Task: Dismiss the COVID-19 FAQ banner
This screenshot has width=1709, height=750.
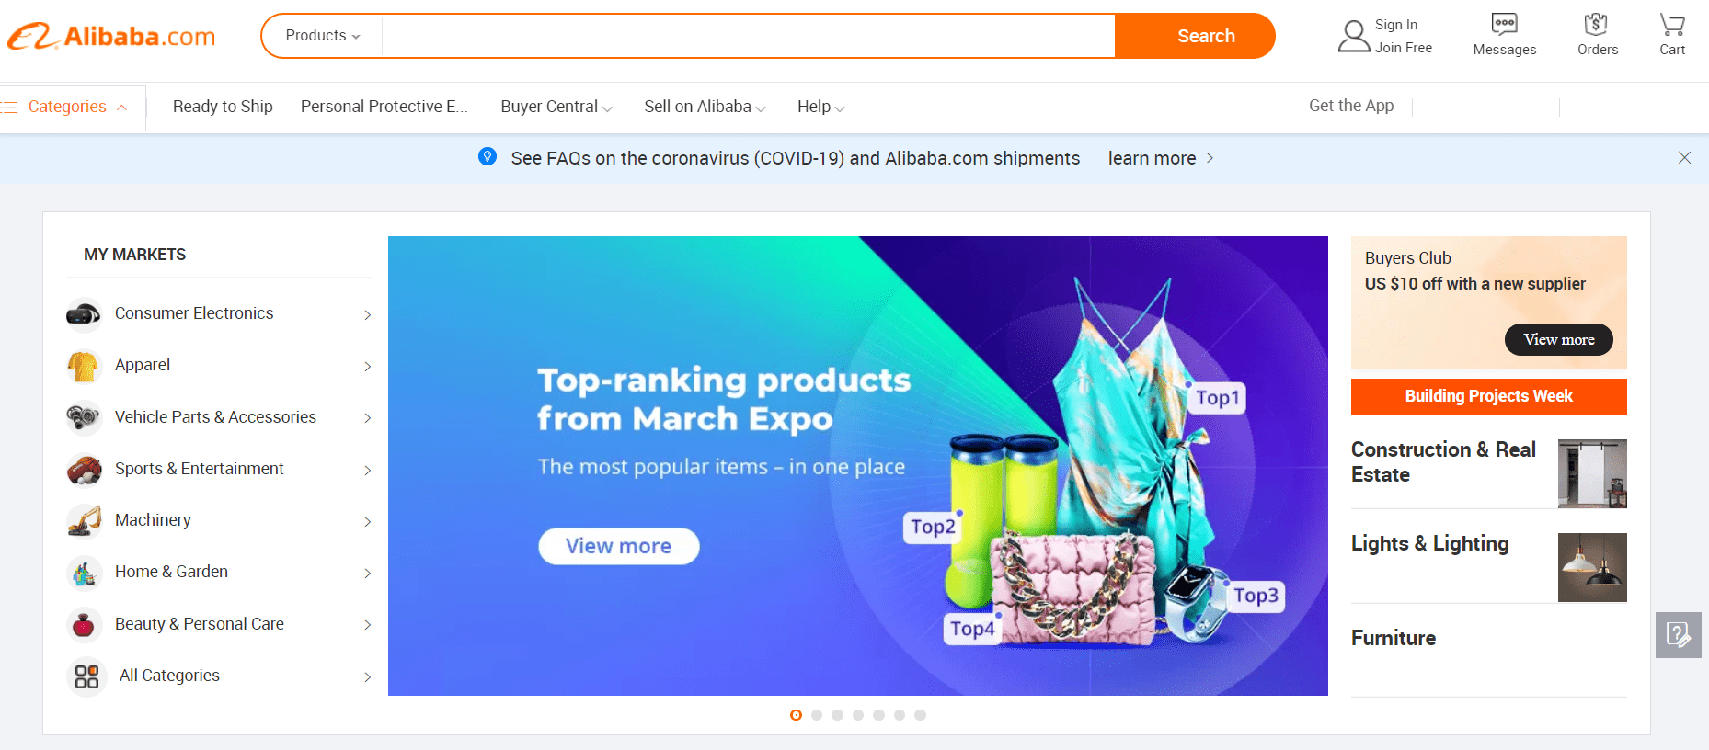Action: click(1684, 158)
